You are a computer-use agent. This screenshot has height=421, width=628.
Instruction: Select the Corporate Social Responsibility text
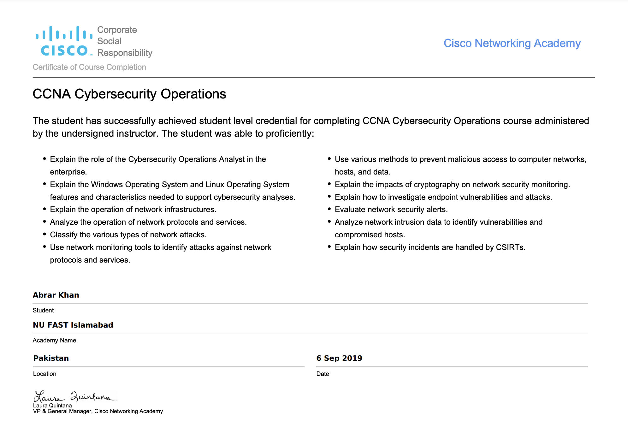[124, 41]
